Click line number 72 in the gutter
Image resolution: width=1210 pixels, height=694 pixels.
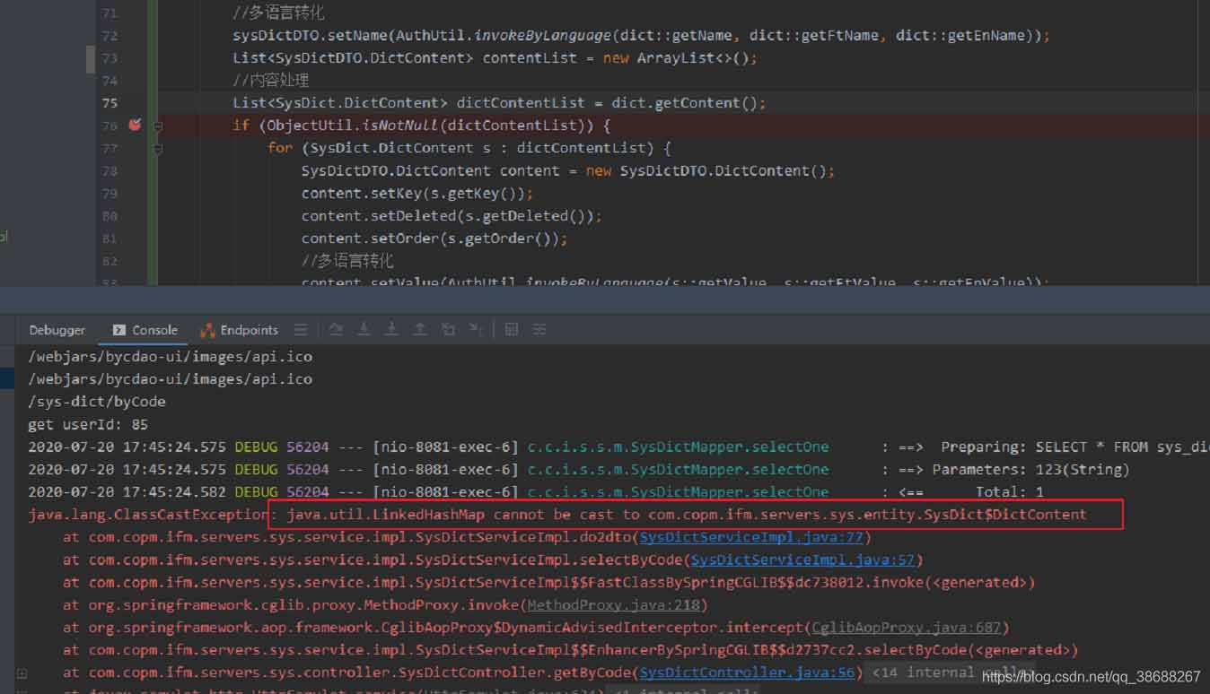pyautogui.click(x=110, y=36)
